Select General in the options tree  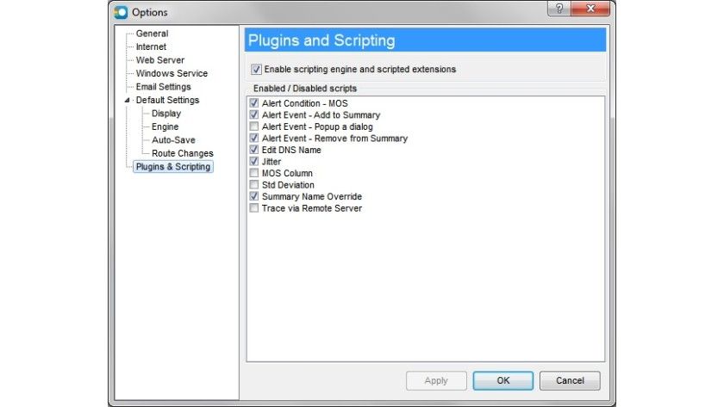pyautogui.click(x=152, y=34)
